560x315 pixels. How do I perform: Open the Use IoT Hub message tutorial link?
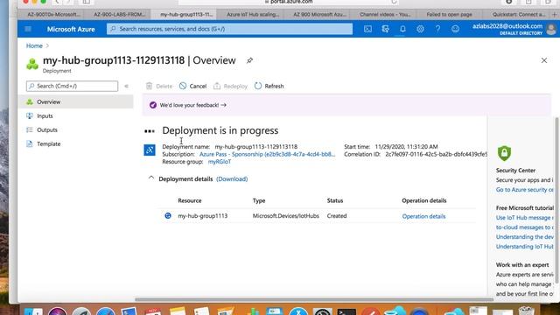pyautogui.click(x=524, y=218)
